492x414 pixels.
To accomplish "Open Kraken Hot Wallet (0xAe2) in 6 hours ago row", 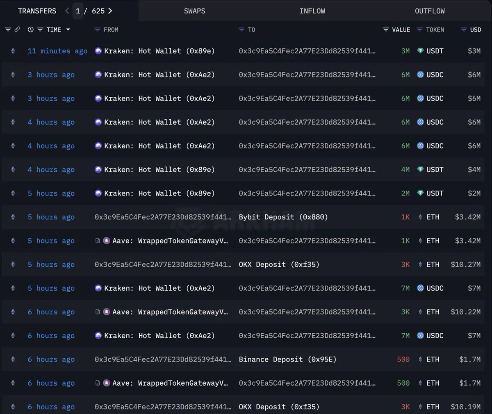I will pyautogui.click(x=159, y=335).
